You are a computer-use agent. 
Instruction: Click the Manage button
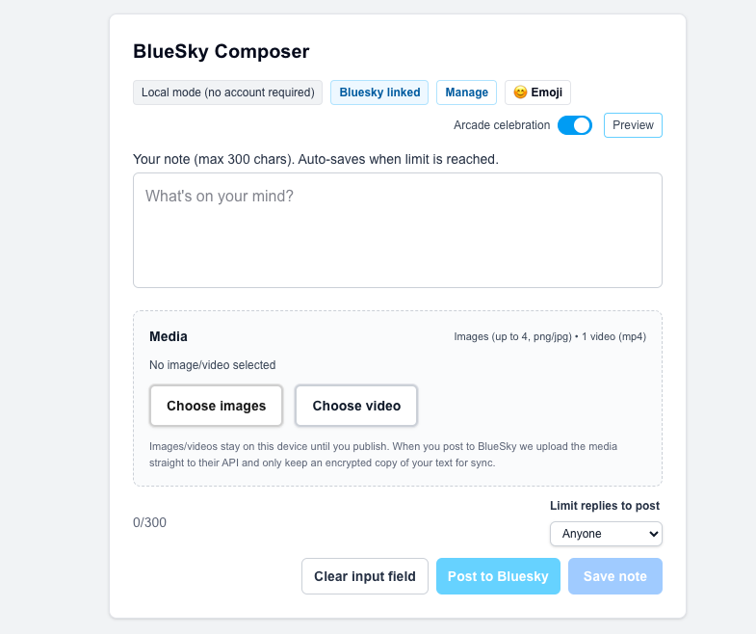pyautogui.click(x=466, y=92)
